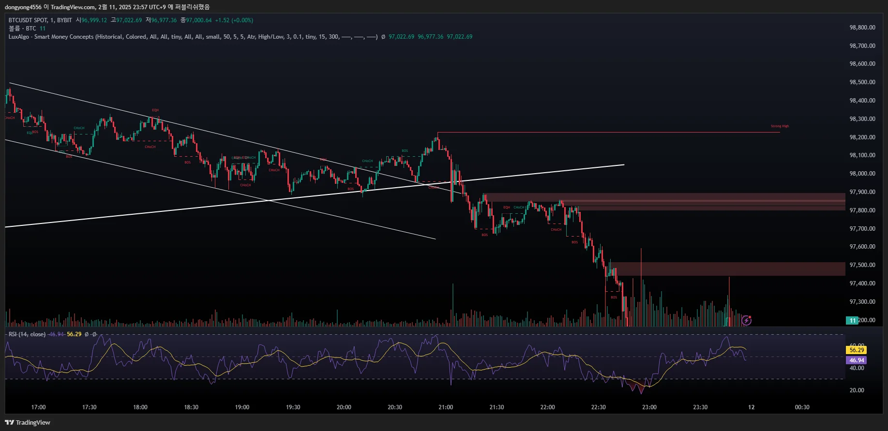This screenshot has width=888, height=431.
Task: Click the Strong High label text
Action: click(780, 126)
